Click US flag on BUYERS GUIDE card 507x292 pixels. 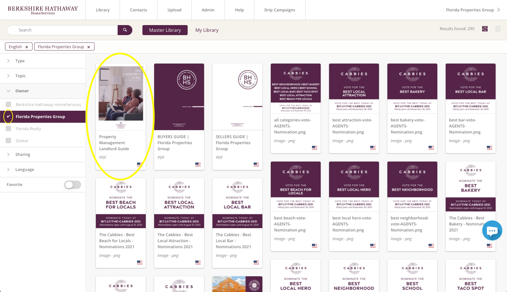point(198,164)
